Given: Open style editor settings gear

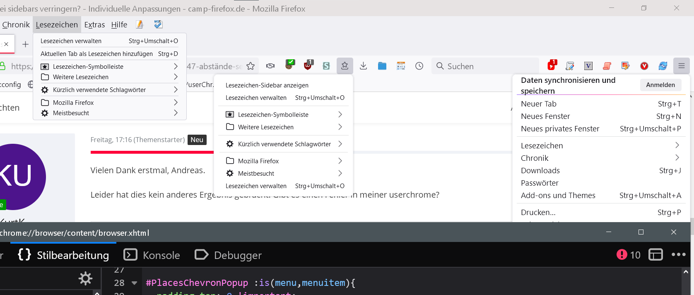Looking at the screenshot, I should tap(85, 278).
